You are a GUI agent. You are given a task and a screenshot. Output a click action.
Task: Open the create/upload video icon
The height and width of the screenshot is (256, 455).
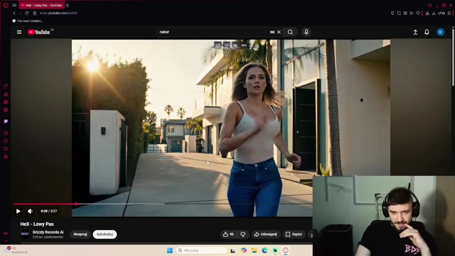[x=415, y=32]
